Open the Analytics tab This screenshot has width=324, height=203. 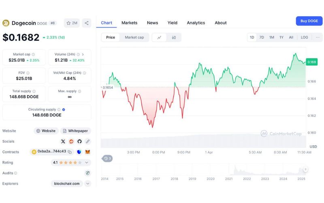pyautogui.click(x=196, y=23)
